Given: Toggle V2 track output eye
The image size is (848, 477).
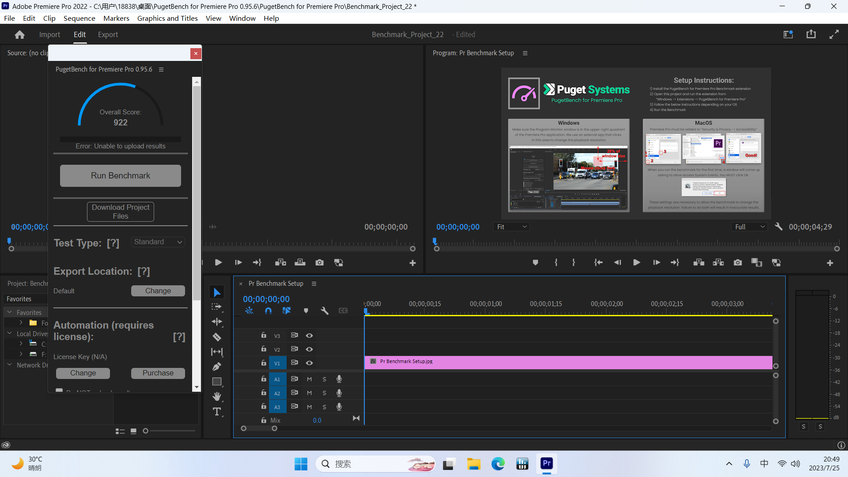Looking at the screenshot, I should pos(309,349).
